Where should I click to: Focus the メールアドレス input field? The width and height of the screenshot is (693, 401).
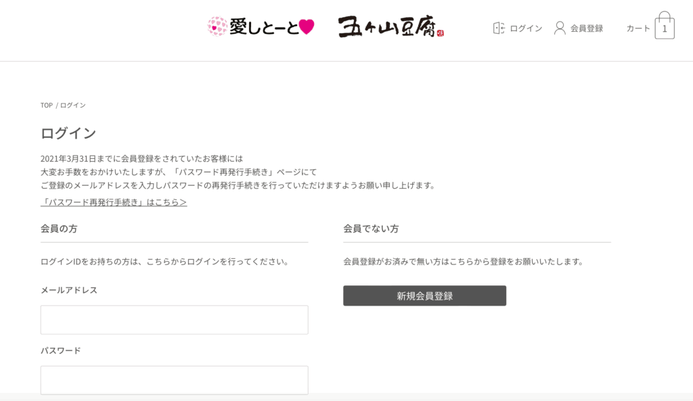pos(175,320)
